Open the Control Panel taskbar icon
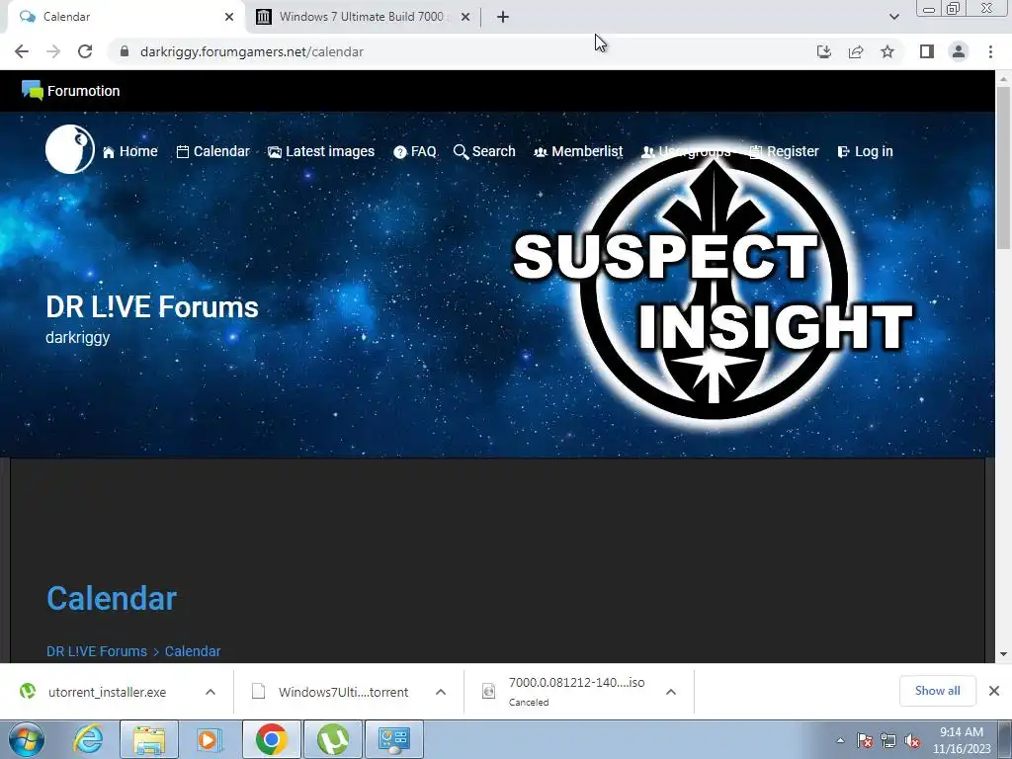This screenshot has width=1012, height=759. [x=394, y=739]
